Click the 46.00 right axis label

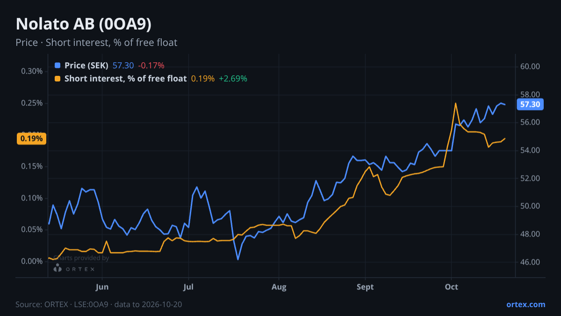[x=530, y=262]
